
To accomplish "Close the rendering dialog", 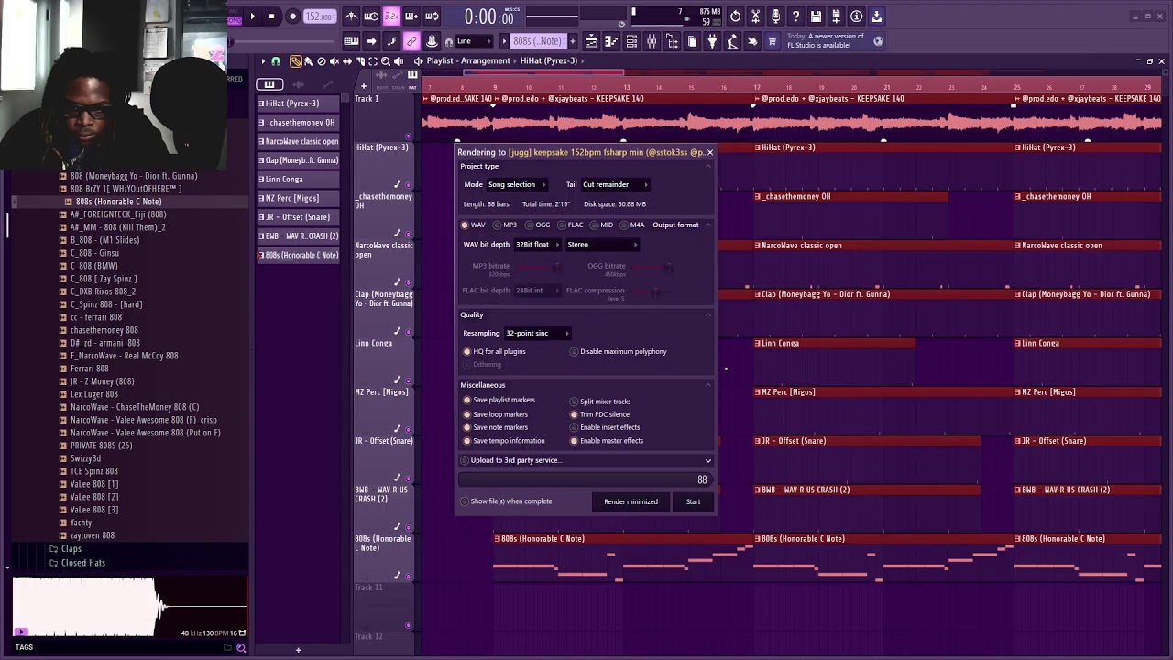I will click(x=708, y=153).
